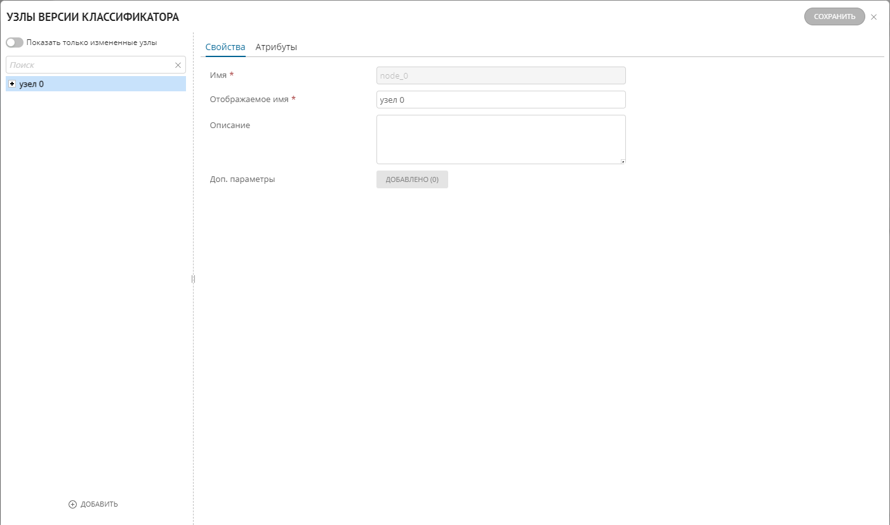This screenshot has height=525, width=890.
Task: Open the "Атрибуты" tab
Action: 276,47
